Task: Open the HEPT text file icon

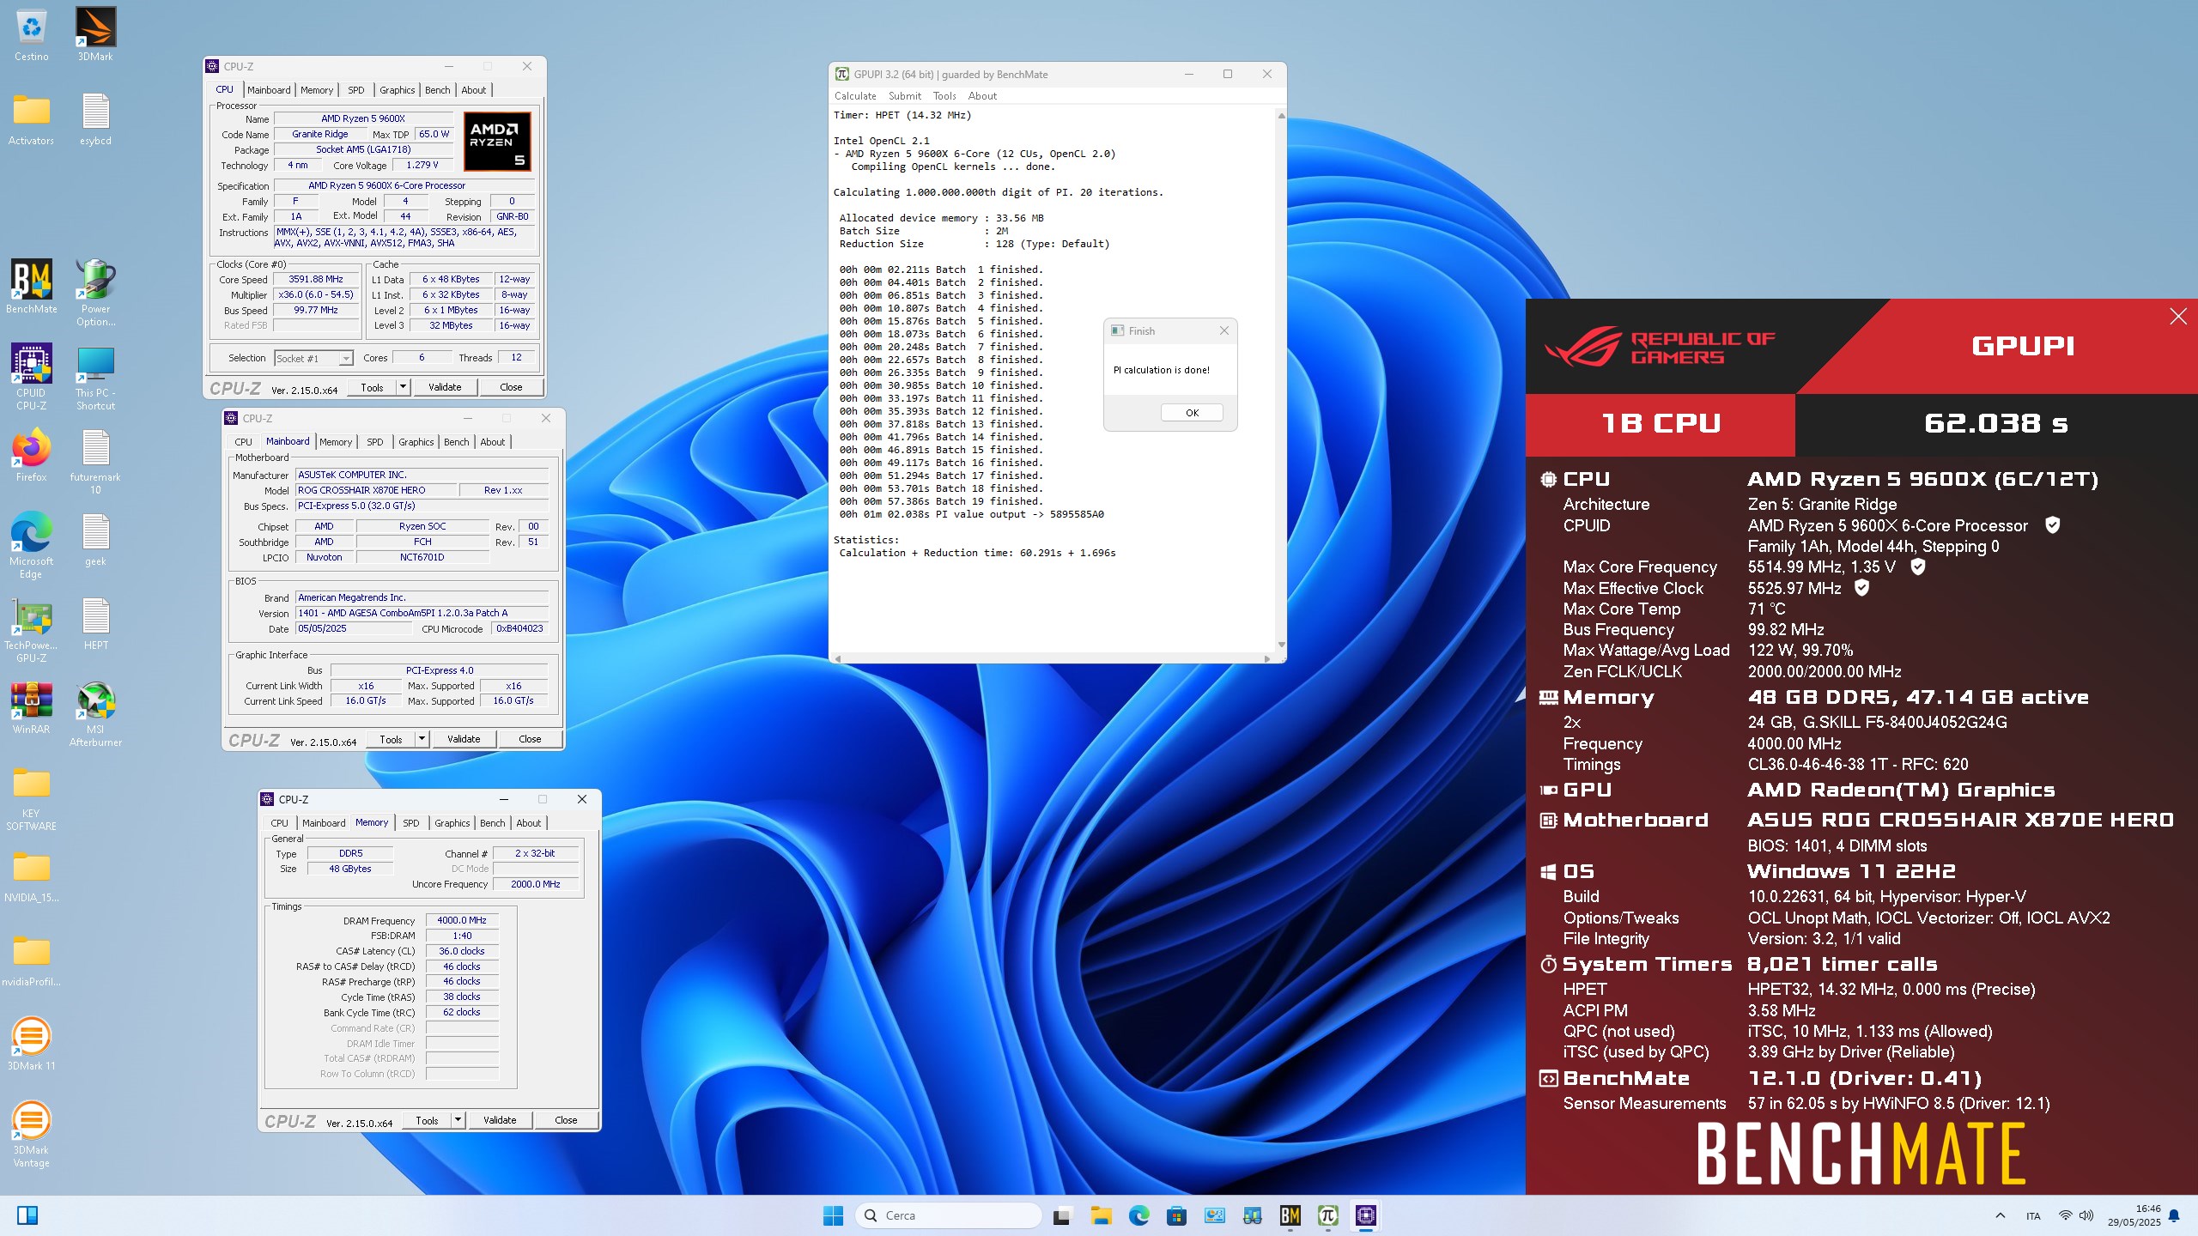Action: [95, 623]
